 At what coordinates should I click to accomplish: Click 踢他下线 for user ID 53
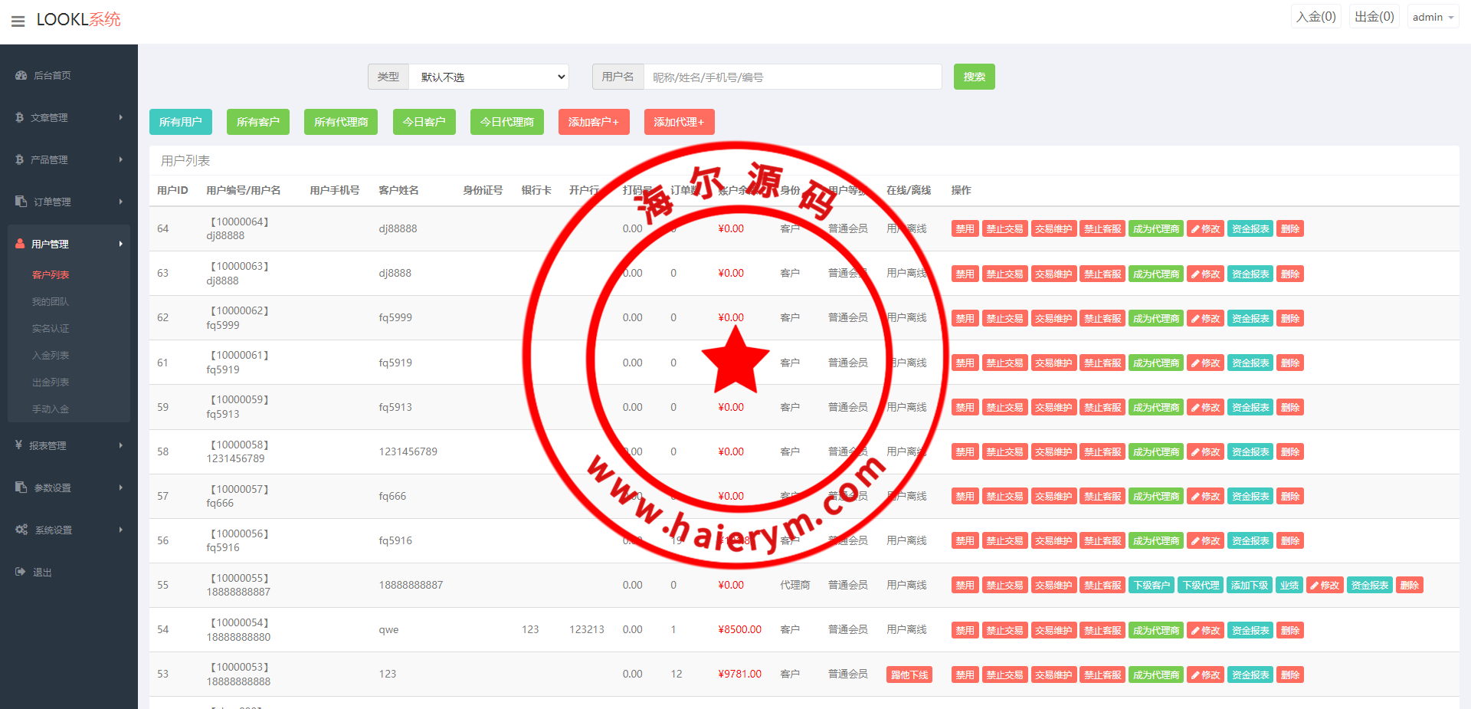click(909, 675)
